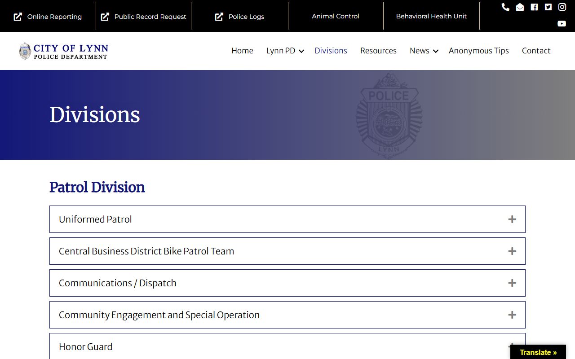Select the Divisions menu item
Viewport: 575px width, 359px height.
click(x=331, y=51)
